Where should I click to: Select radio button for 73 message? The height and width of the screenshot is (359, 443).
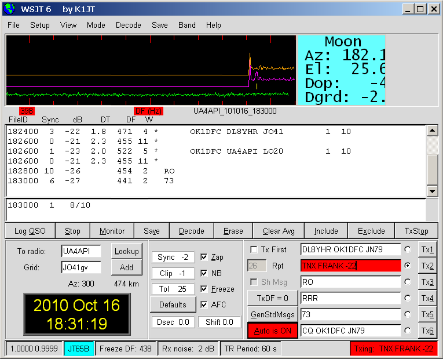[x=408, y=314]
